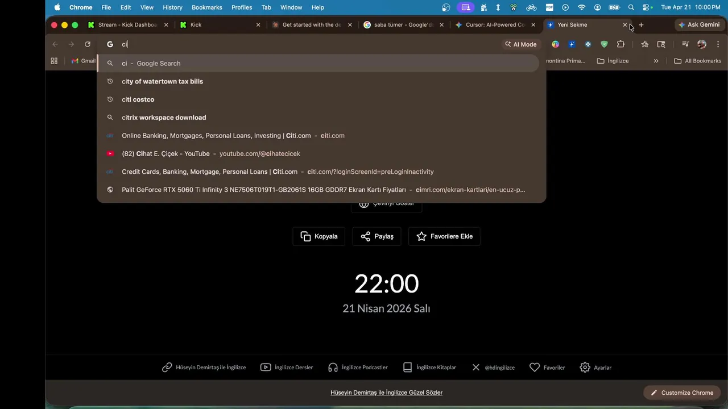Click the Kopyala button
Viewport: 728px width, 409px height.
319,236
